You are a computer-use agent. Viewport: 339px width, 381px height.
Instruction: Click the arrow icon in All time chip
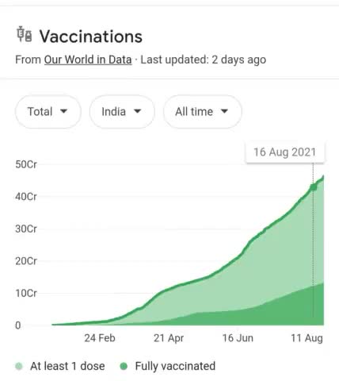(x=224, y=111)
